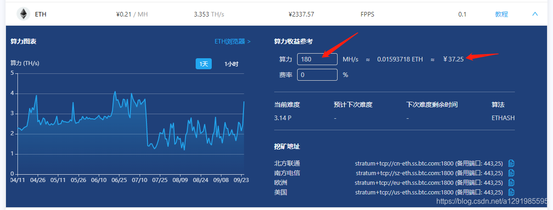Click the 南方电信 label

coord(287,173)
